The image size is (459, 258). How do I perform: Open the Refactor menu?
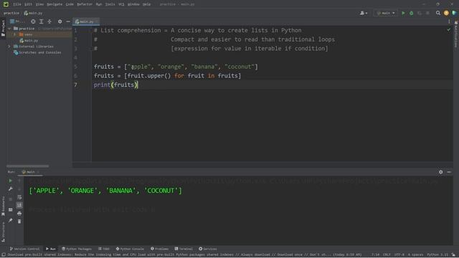click(x=85, y=4)
